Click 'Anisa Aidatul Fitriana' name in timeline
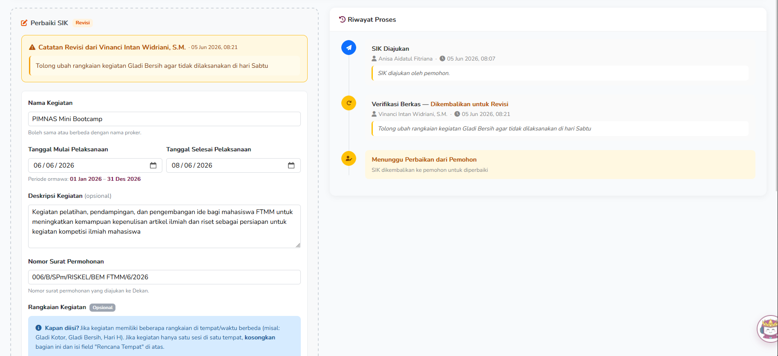 (405, 59)
